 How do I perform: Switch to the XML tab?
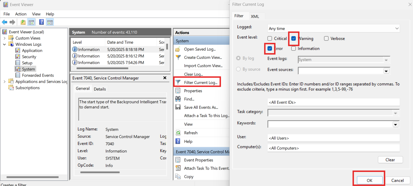(255, 16)
